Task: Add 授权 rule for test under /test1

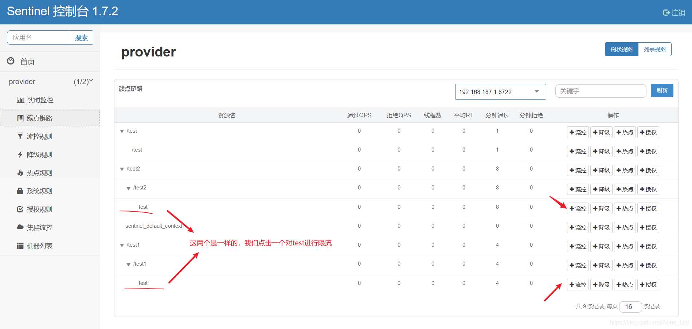Action: 648,285
